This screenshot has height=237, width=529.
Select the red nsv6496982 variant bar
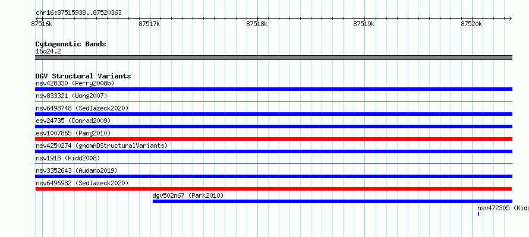(x=273, y=189)
